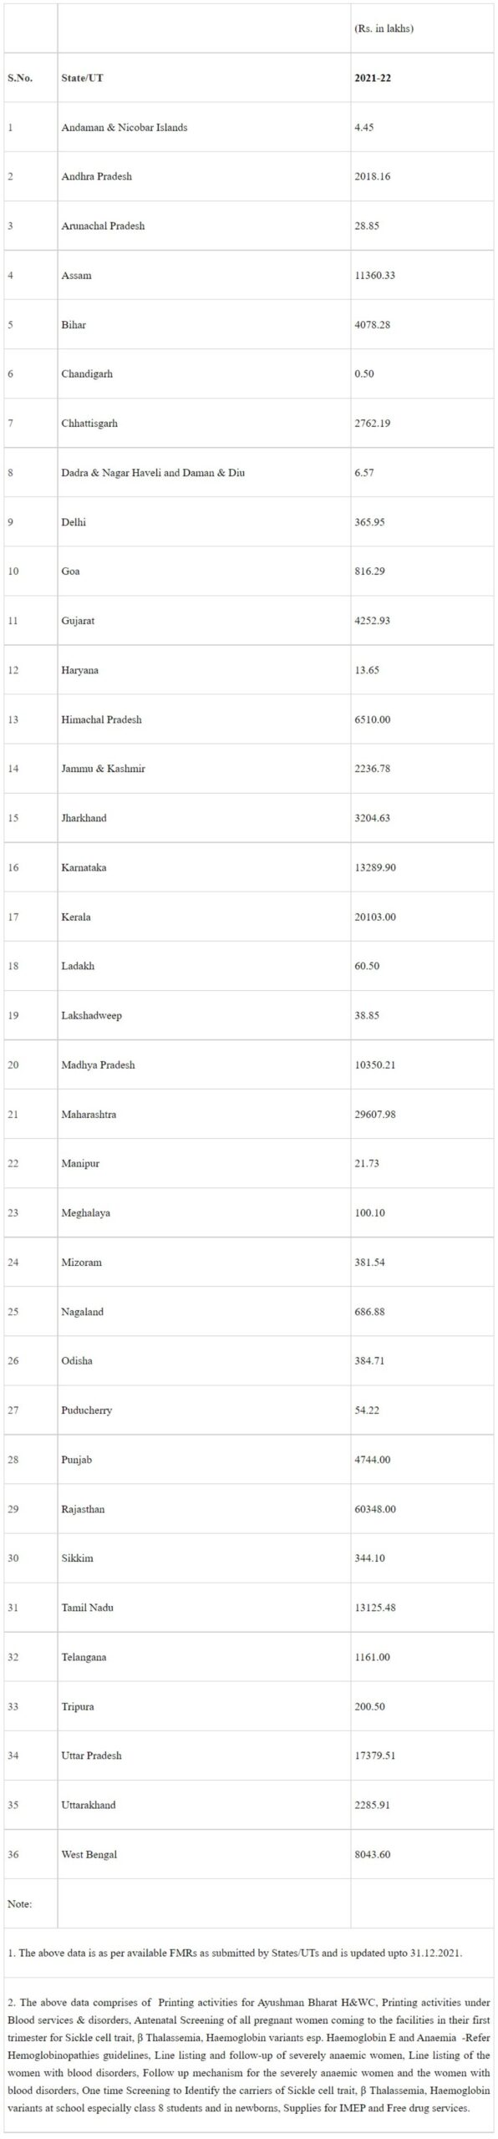
Task: Select the Assam amount 11360.33
Action: click(x=374, y=275)
